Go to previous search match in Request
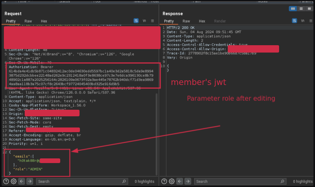The width and height of the screenshot is (315, 187). [22, 181]
